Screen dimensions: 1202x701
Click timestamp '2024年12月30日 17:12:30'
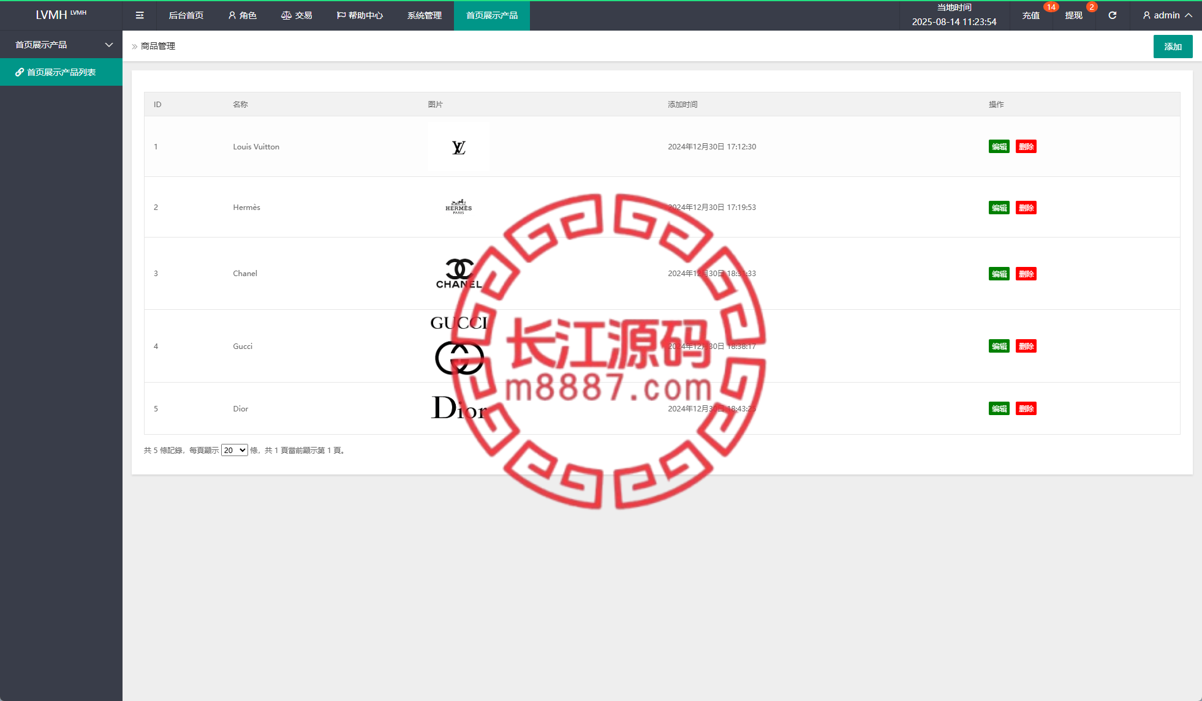pyautogui.click(x=712, y=147)
